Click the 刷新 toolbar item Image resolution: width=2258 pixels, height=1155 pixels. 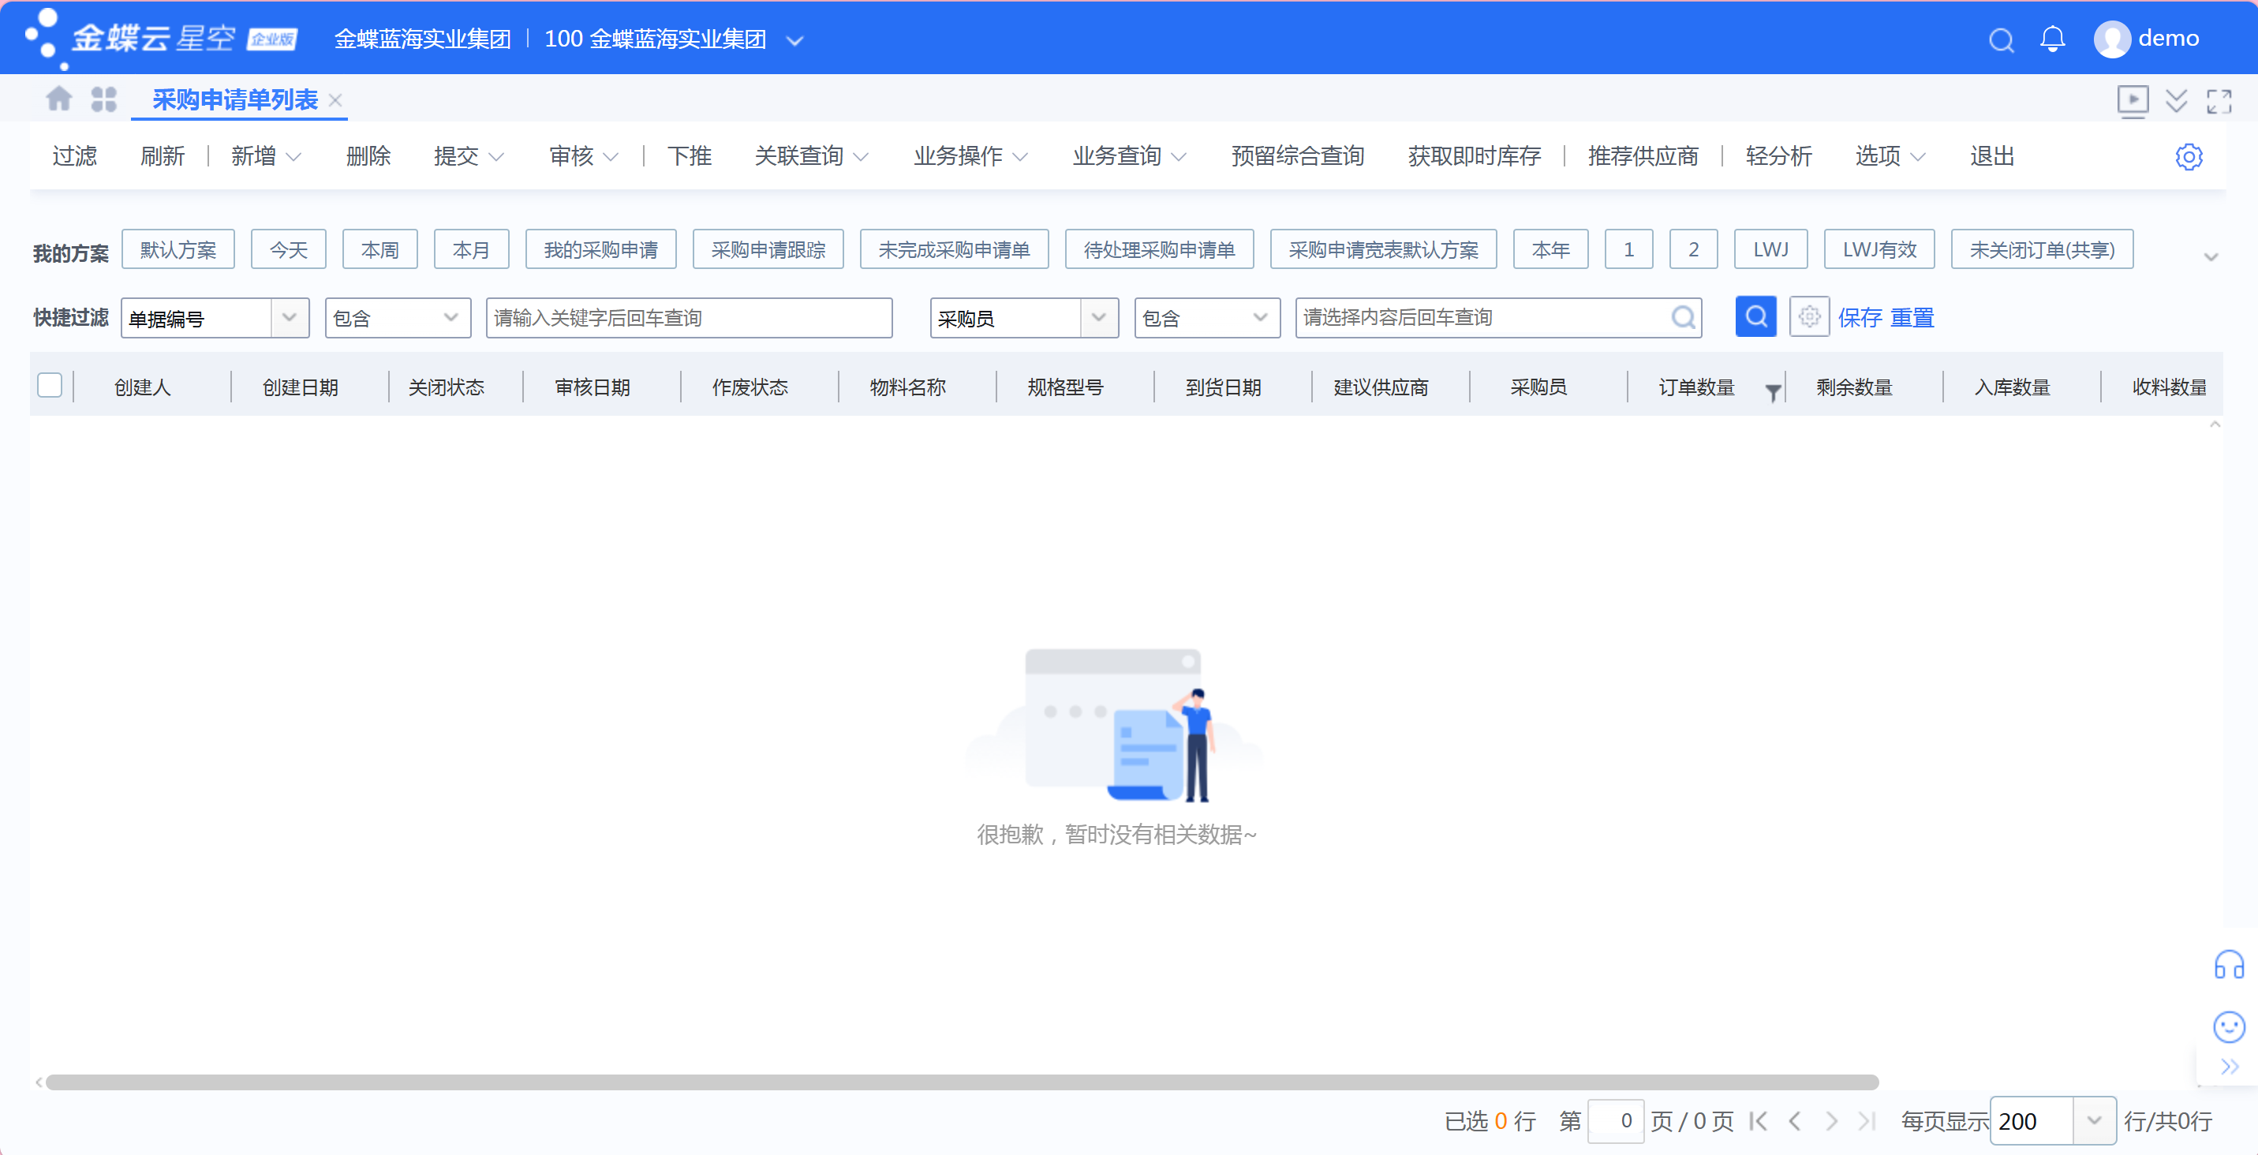(163, 156)
